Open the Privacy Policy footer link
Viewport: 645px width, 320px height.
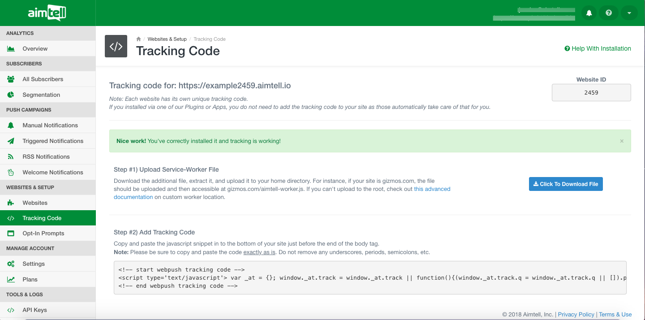click(x=576, y=315)
